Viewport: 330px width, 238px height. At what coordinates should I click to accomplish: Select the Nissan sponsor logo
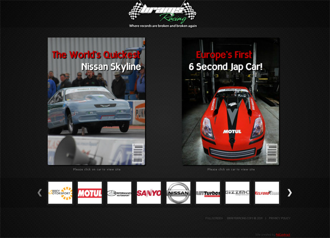(x=178, y=193)
